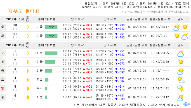Screen dimensions: 191x108
Task: Click the moonrise time 11:17/ ----
Action: coord(160,71)
